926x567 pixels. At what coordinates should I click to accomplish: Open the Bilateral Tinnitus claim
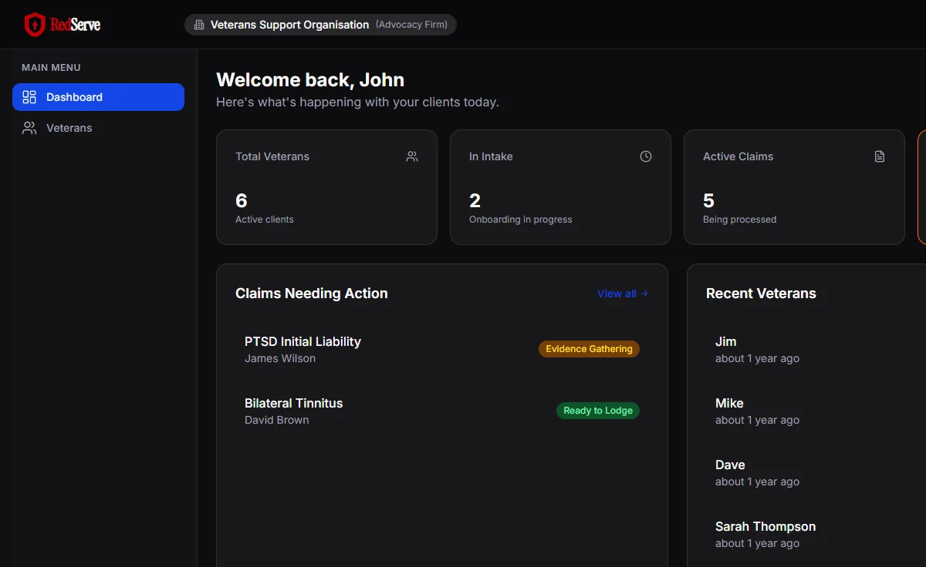(293, 403)
